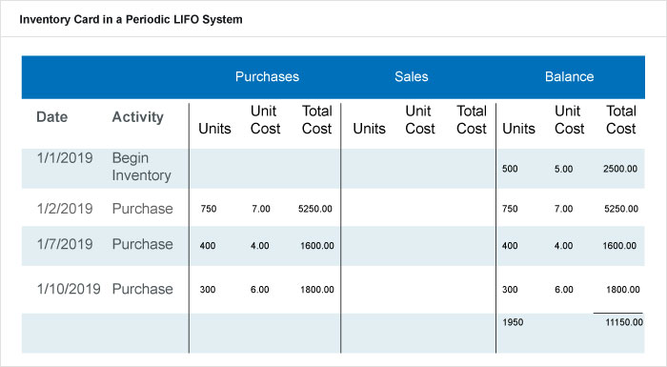This screenshot has height=367, width=667.
Task: Click the Sales column group header
Action: [x=412, y=76]
